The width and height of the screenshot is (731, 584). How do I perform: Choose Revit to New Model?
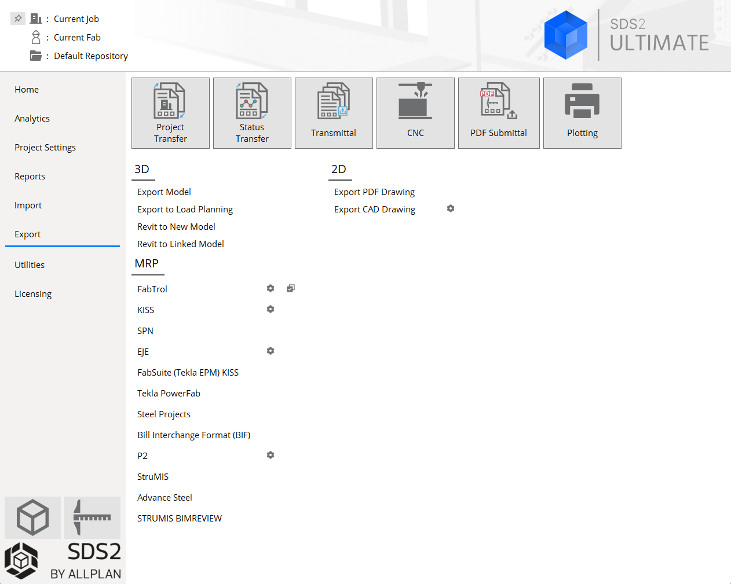tap(176, 227)
